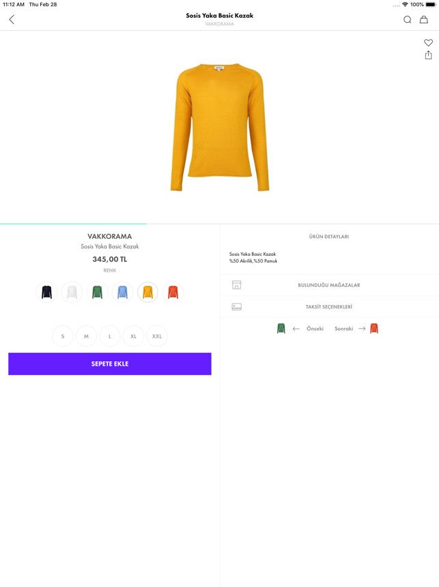
Task: Choose the XXL size option
Action: pos(157,336)
